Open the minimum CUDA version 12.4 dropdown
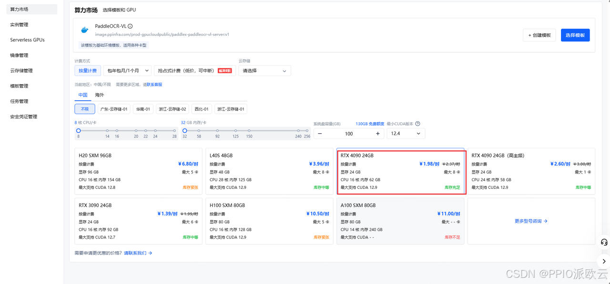610x284 pixels. pos(406,134)
